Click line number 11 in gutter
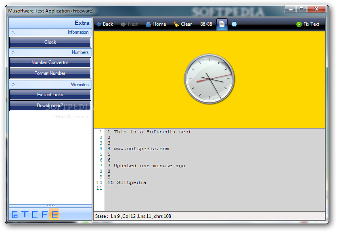 (99, 188)
